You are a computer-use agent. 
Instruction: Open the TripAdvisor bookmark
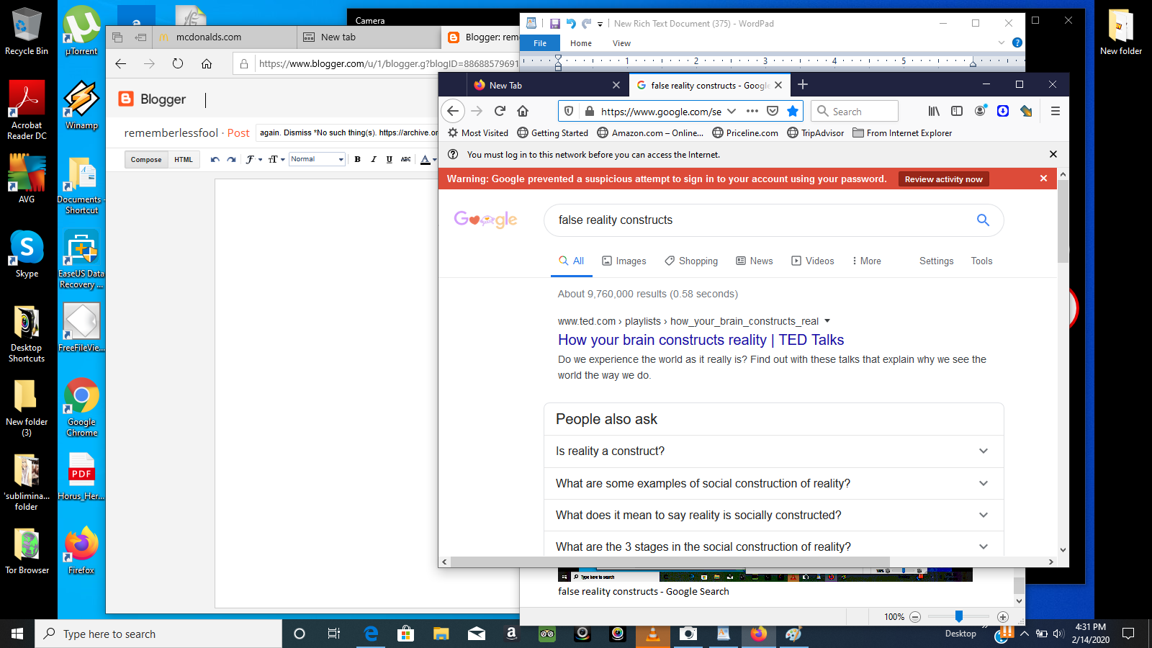(816, 132)
